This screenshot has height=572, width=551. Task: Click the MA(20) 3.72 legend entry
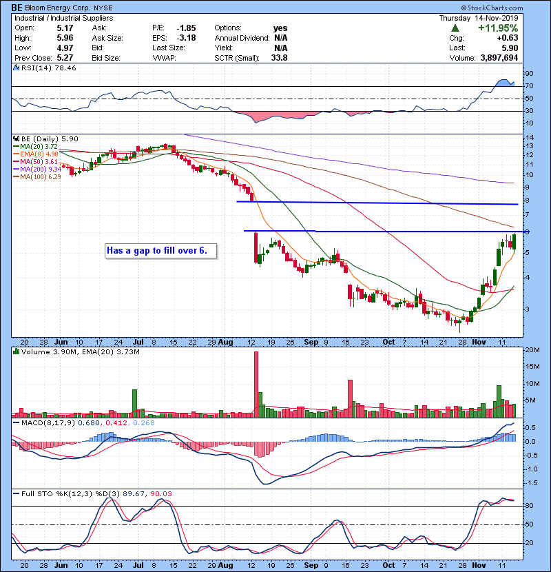click(35, 146)
